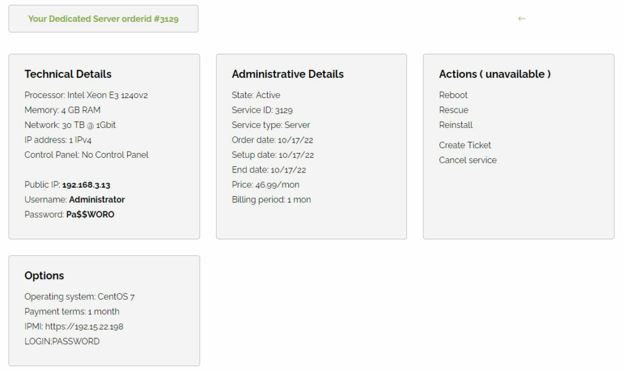The image size is (623, 371).
Task: Click Cancel service link
Action: 467,160
